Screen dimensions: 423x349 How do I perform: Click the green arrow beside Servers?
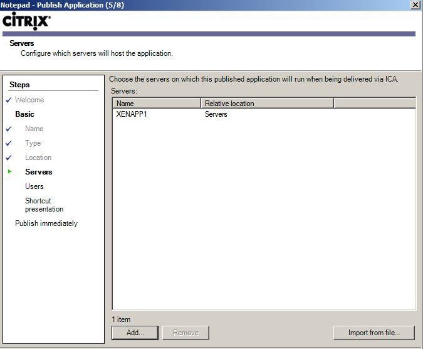pyautogui.click(x=9, y=171)
